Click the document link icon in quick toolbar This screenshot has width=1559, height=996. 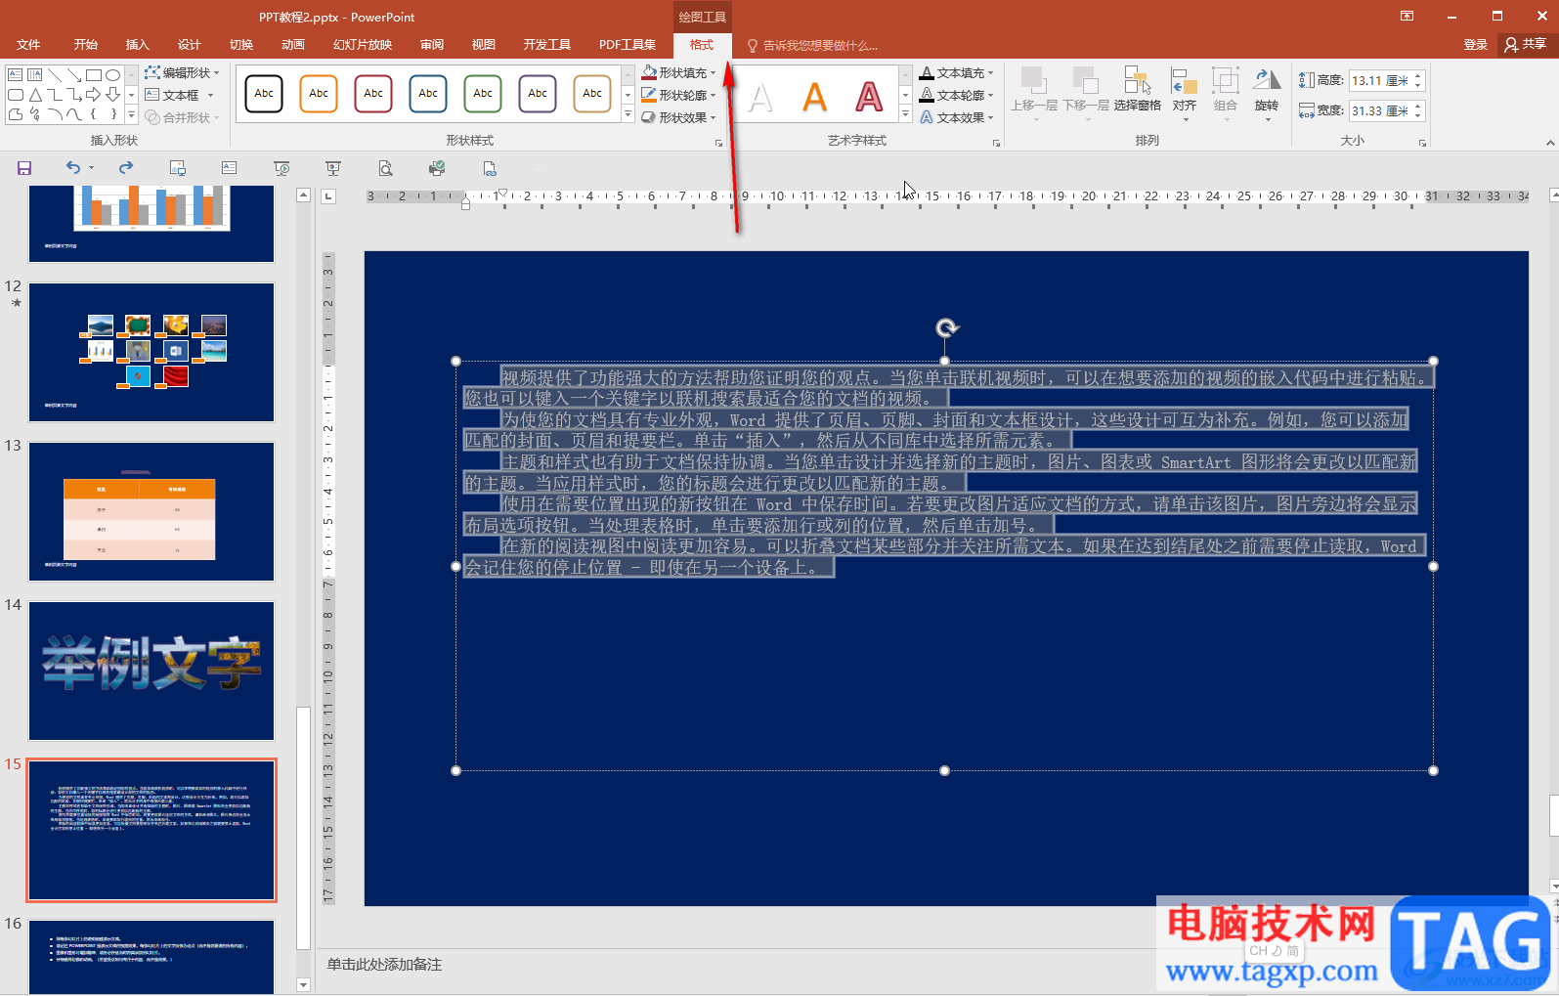tap(490, 168)
